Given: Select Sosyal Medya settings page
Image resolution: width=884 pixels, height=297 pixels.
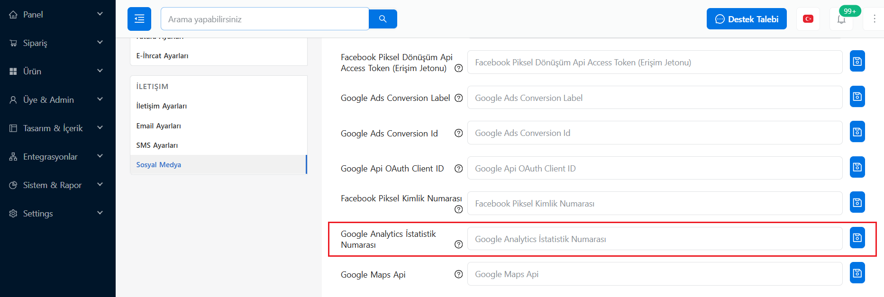Looking at the screenshot, I should point(219,165).
